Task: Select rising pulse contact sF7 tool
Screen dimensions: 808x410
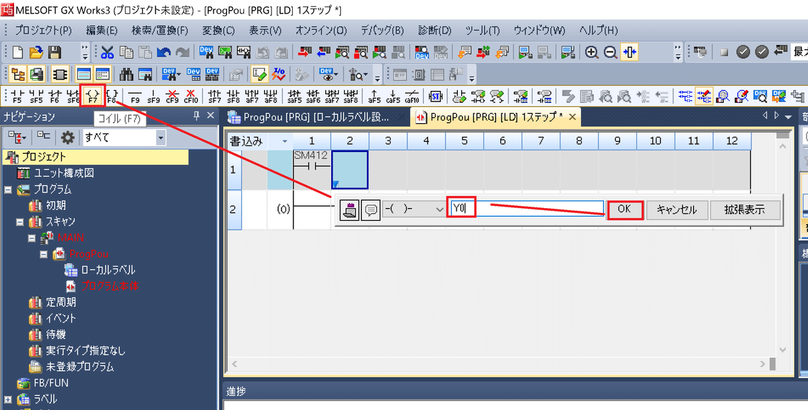Action: (x=215, y=96)
